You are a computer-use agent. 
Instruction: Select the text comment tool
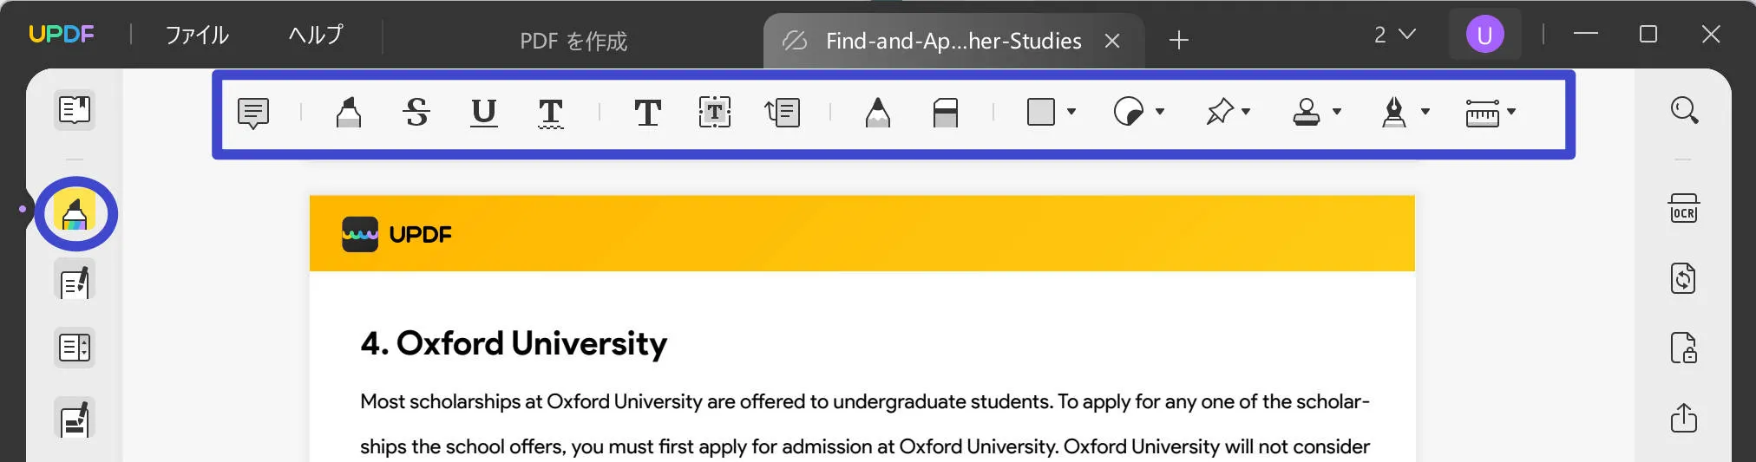pos(647,112)
